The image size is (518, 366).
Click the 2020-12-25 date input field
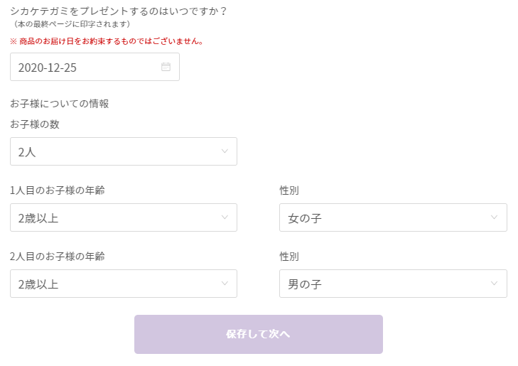(95, 67)
